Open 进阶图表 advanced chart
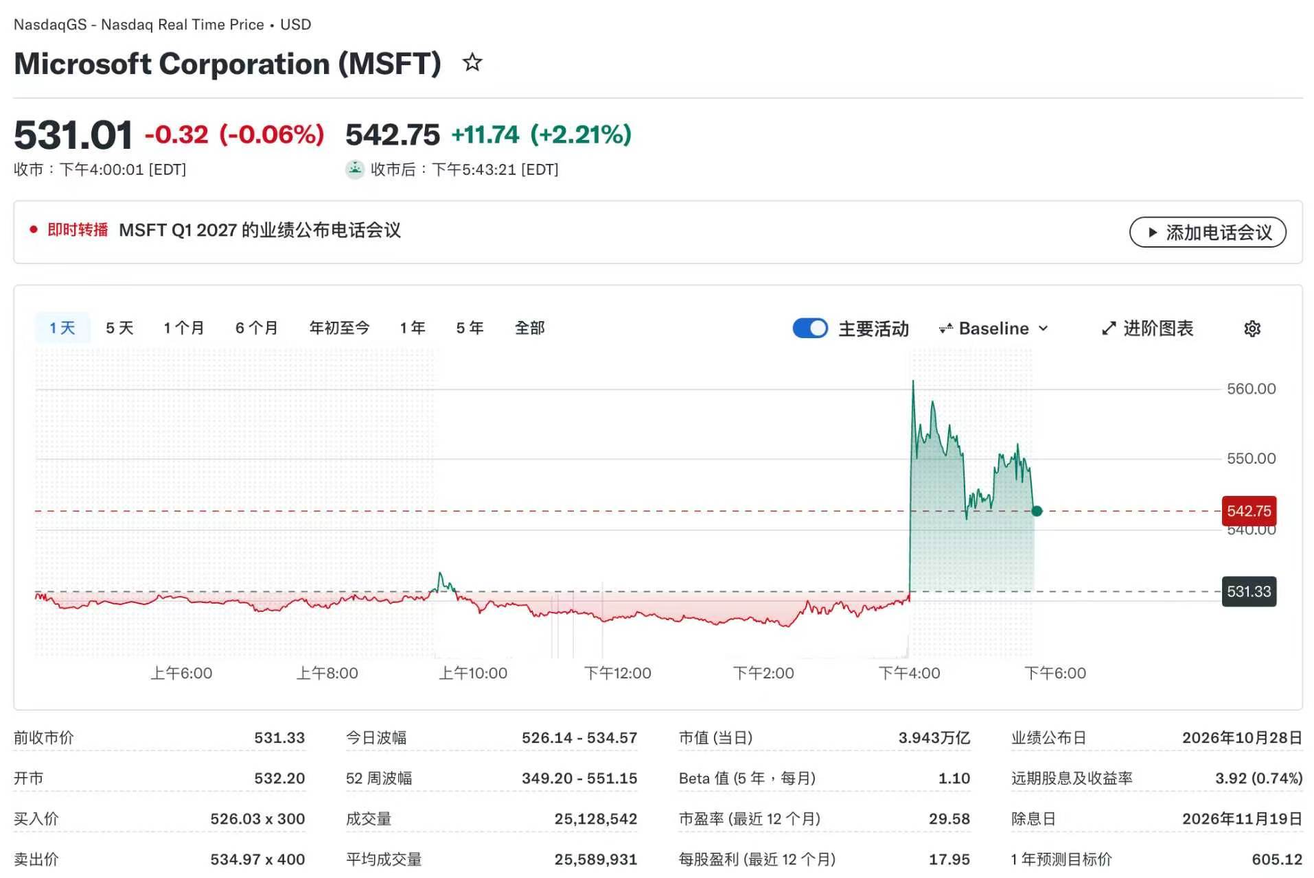The height and width of the screenshot is (878, 1314). point(1147,329)
